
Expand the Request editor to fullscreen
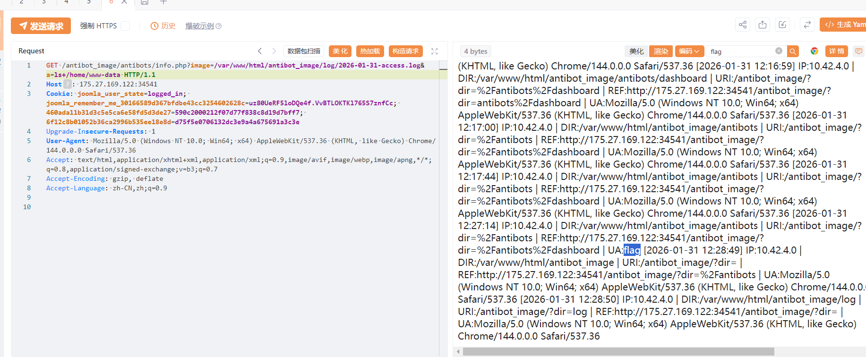click(x=434, y=51)
